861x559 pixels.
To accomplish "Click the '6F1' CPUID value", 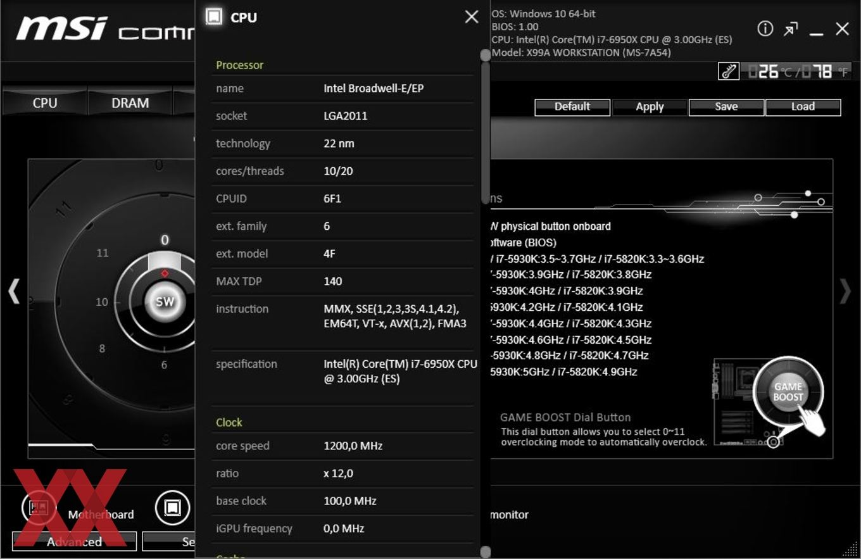I will (x=332, y=198).
